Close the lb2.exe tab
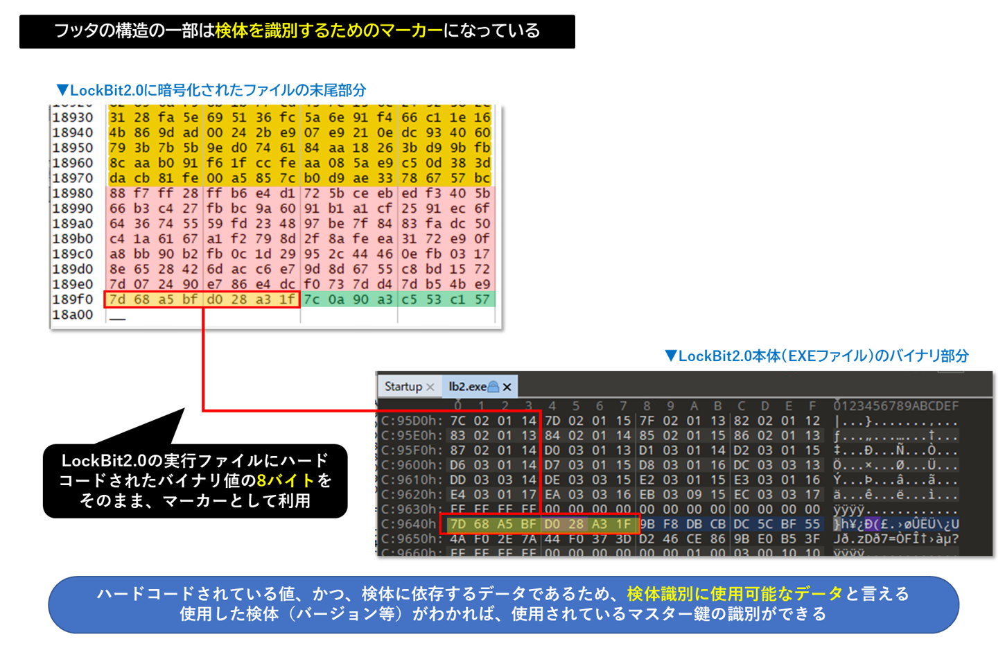1005x648 pixels. coord(507,387)
